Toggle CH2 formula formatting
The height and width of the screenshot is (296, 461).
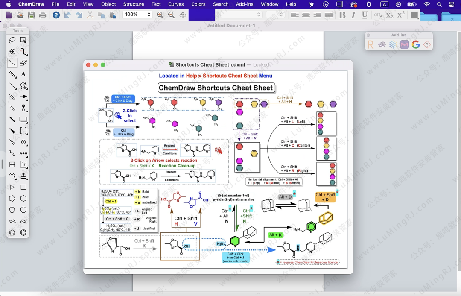tap(378, 15)
